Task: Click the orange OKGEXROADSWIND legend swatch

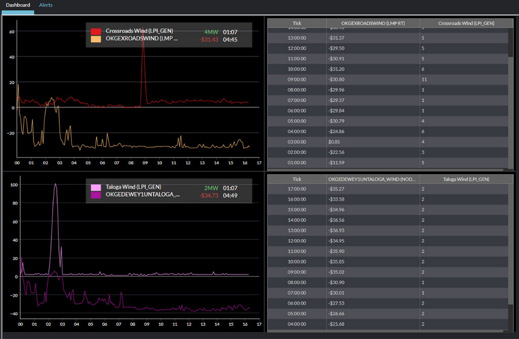Action: click(95, 40)
